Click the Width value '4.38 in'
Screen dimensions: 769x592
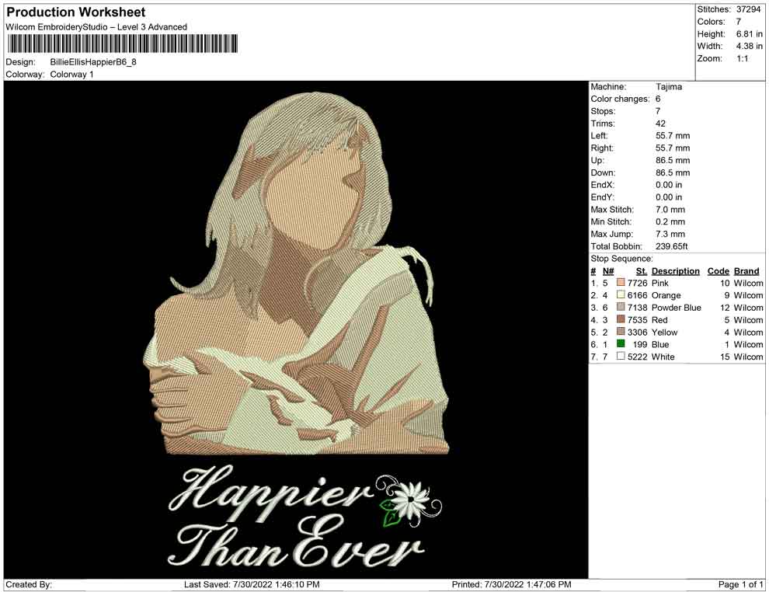(x=750, y=46)
